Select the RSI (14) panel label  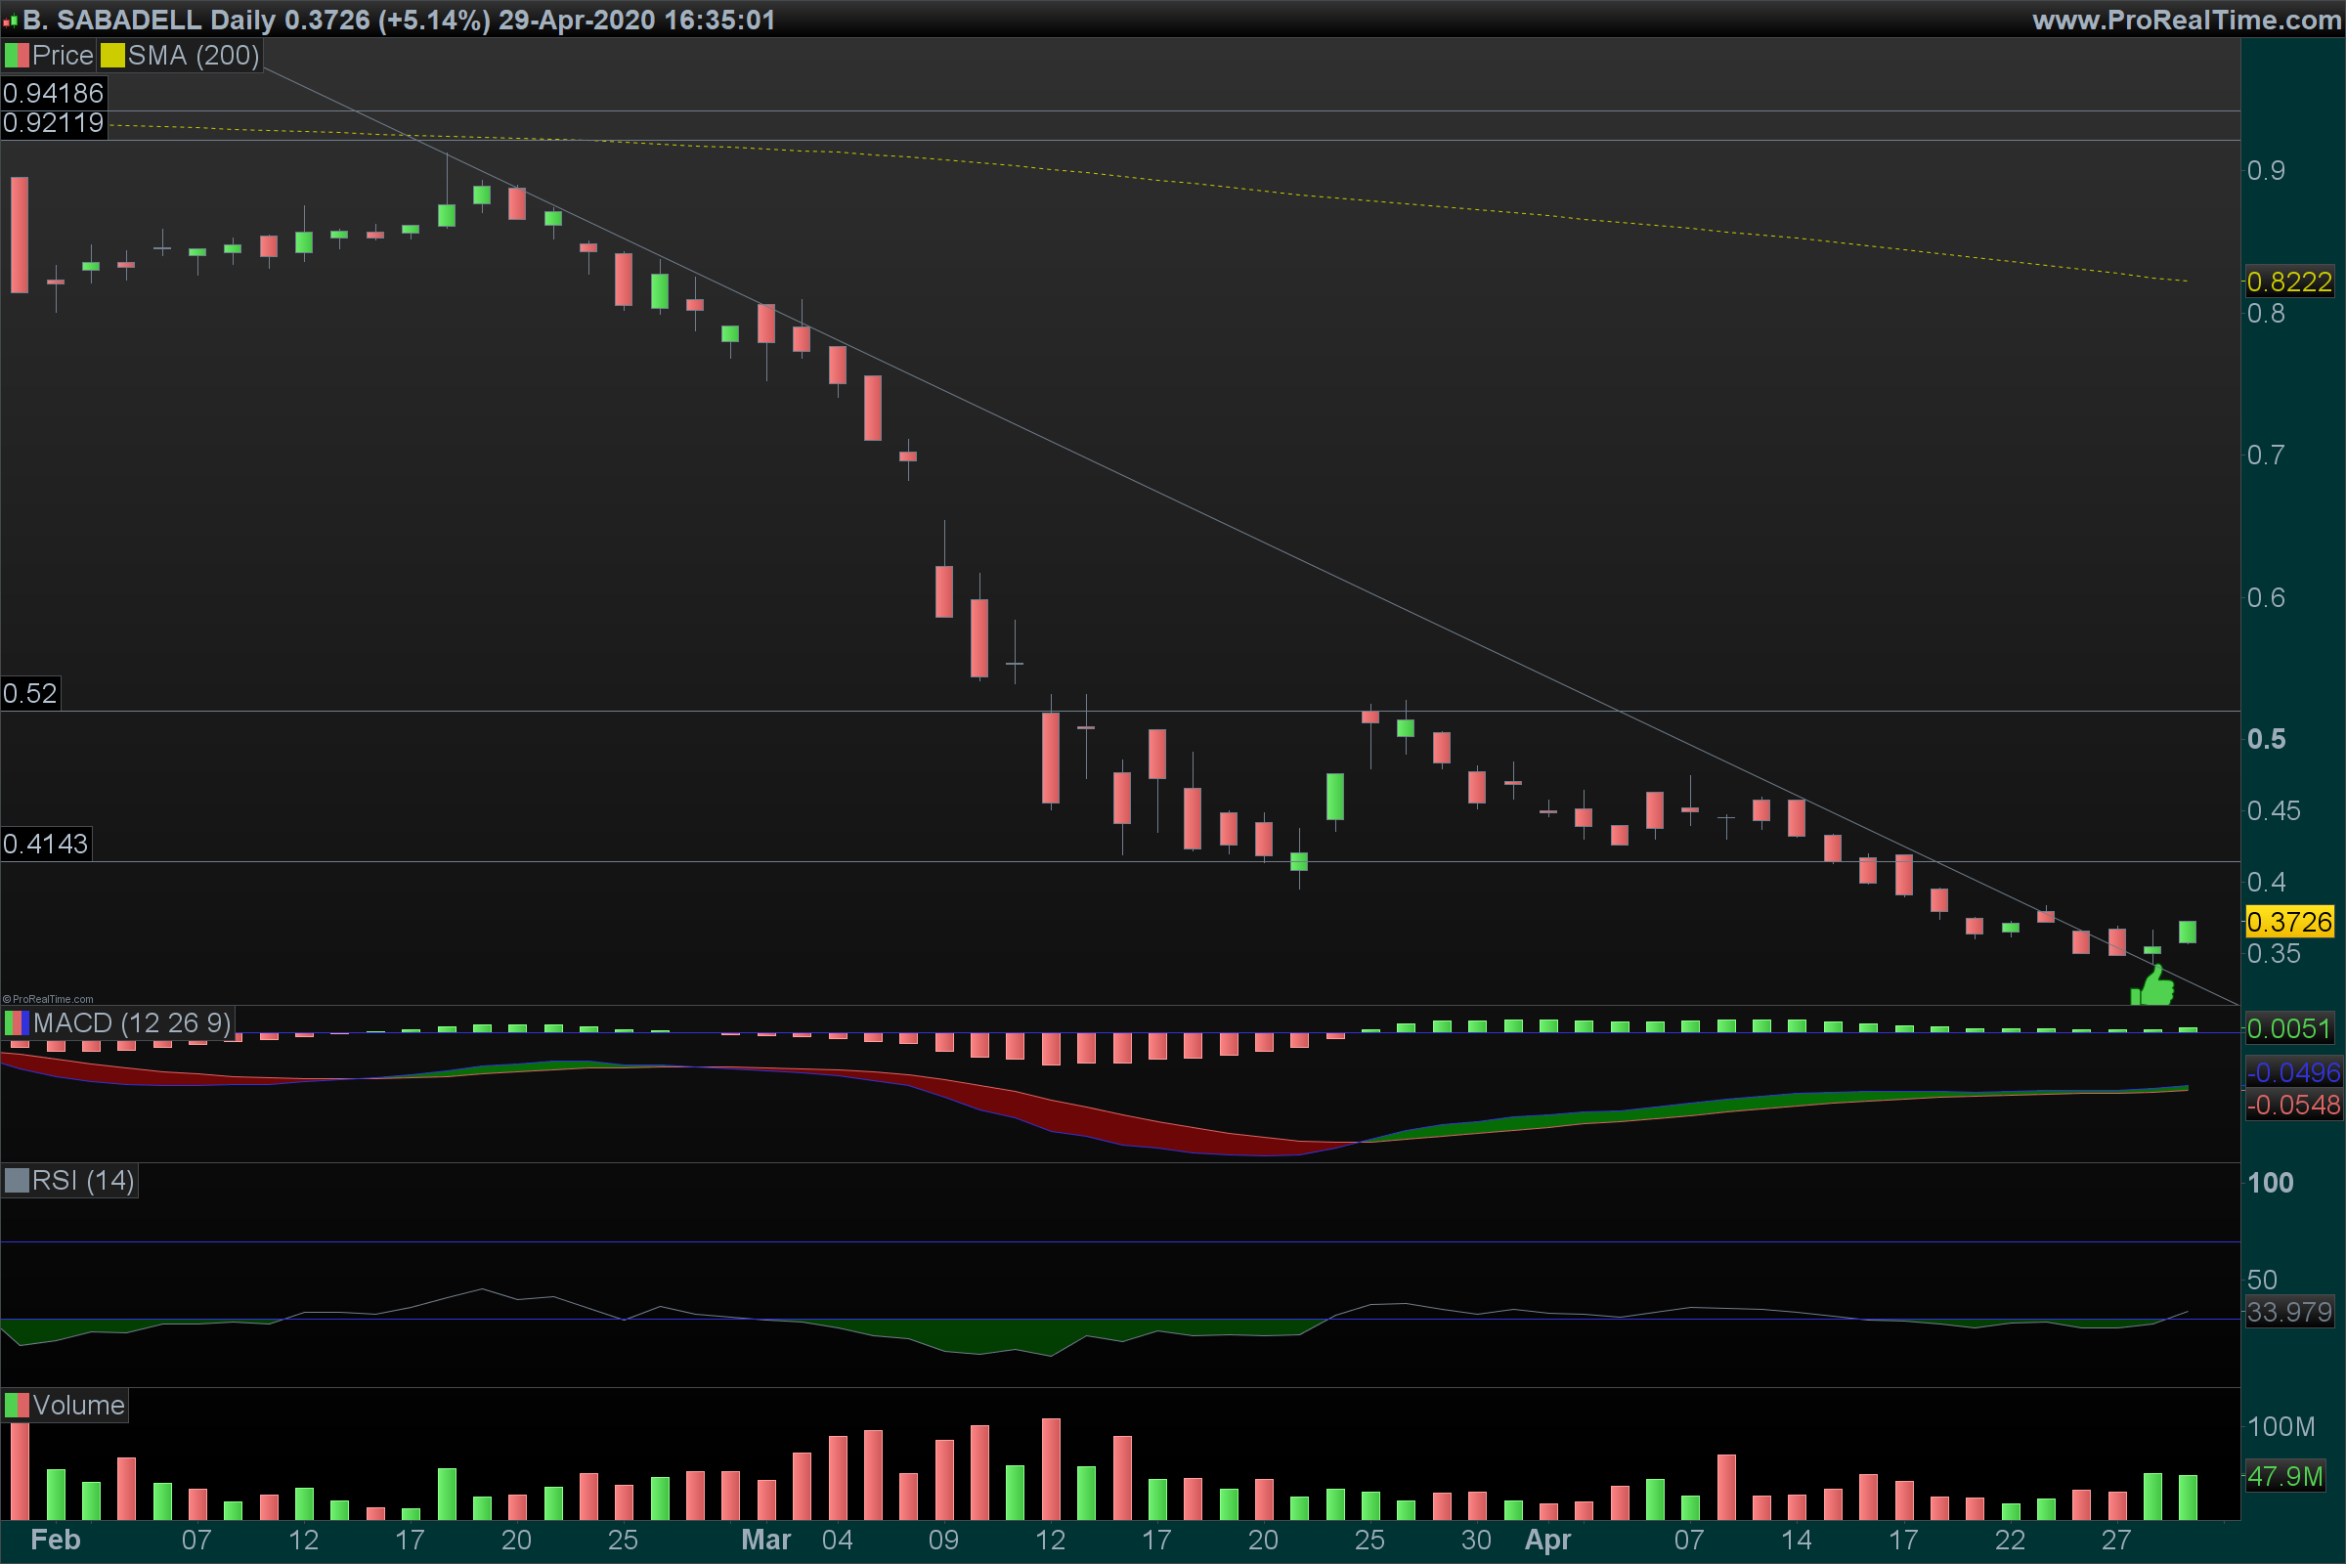coord(82,1181)
